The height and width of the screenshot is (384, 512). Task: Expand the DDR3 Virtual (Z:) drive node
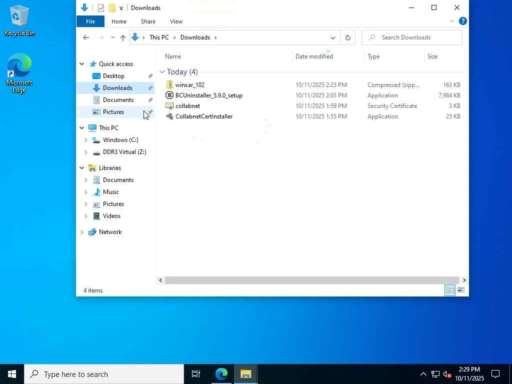click(x=85, y=152)
